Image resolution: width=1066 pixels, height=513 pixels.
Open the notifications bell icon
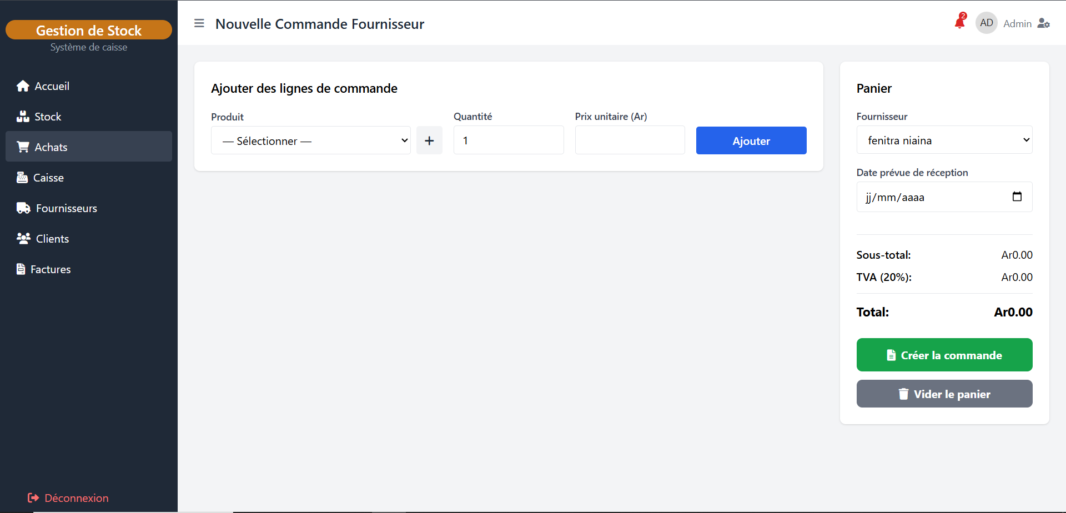(x=959, y=23)
